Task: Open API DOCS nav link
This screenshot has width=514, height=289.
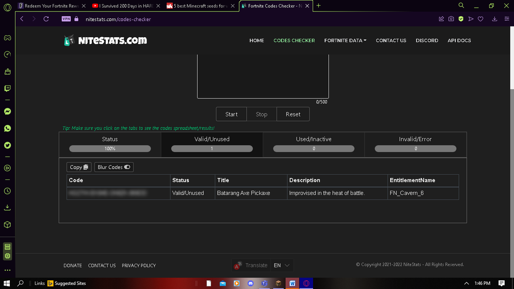Action: click(x=459, y=40)
